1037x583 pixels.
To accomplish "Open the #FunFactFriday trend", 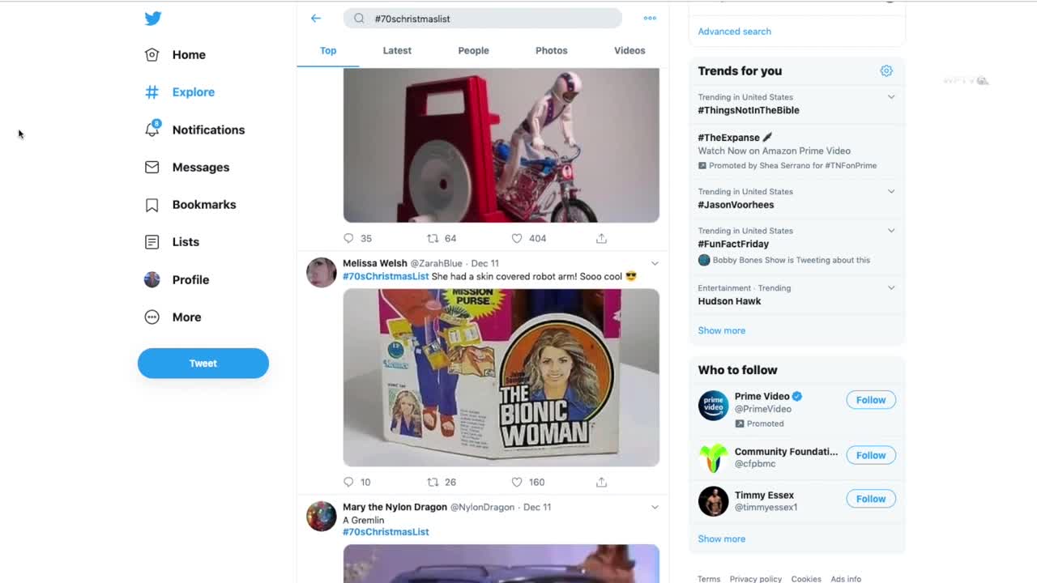I will pos(733,244).
